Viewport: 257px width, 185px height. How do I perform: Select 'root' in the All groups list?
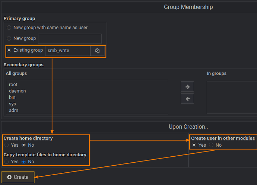tap(13, 84)
